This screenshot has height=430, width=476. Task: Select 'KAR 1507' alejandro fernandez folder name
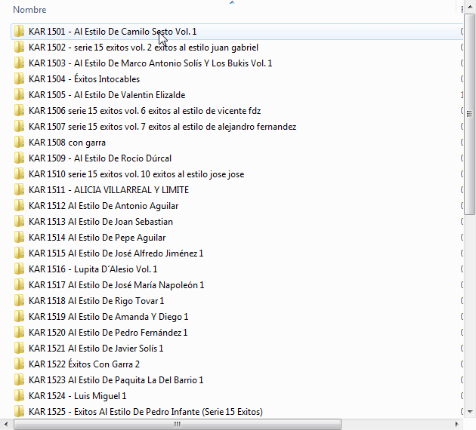(x=162, y=127)
